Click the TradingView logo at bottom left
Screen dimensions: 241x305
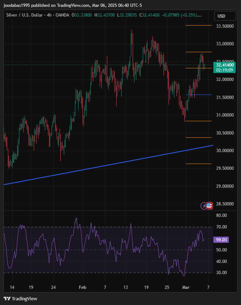pyautogui.click(x=20, y=299)
